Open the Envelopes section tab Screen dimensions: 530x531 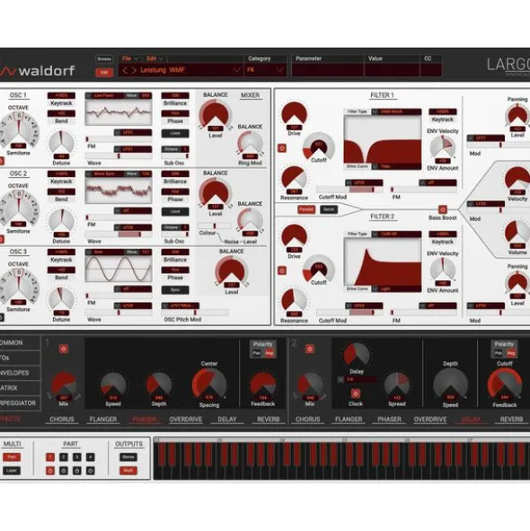coord(20,373)
